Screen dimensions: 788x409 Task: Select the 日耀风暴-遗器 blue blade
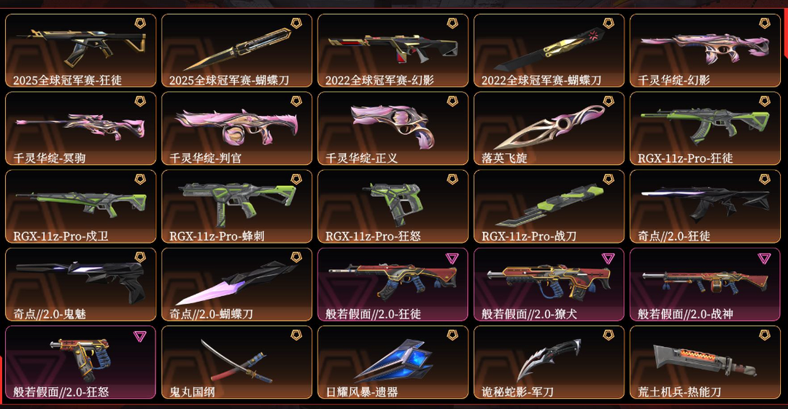[393, 362]
